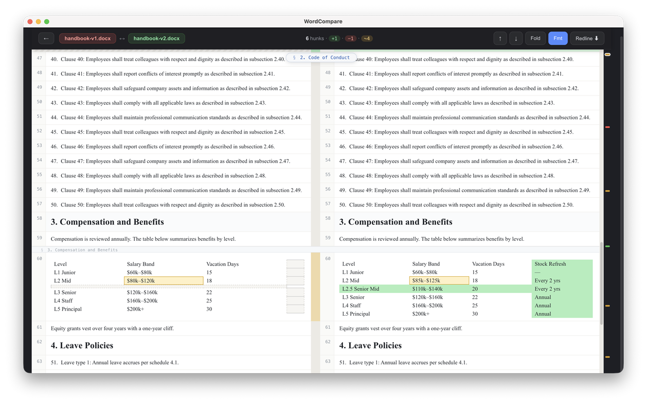Image resolution: width=647 pixels, height=404 pixels.
Task: Toggle the Fmt formatting view
Action: point(558,39)
